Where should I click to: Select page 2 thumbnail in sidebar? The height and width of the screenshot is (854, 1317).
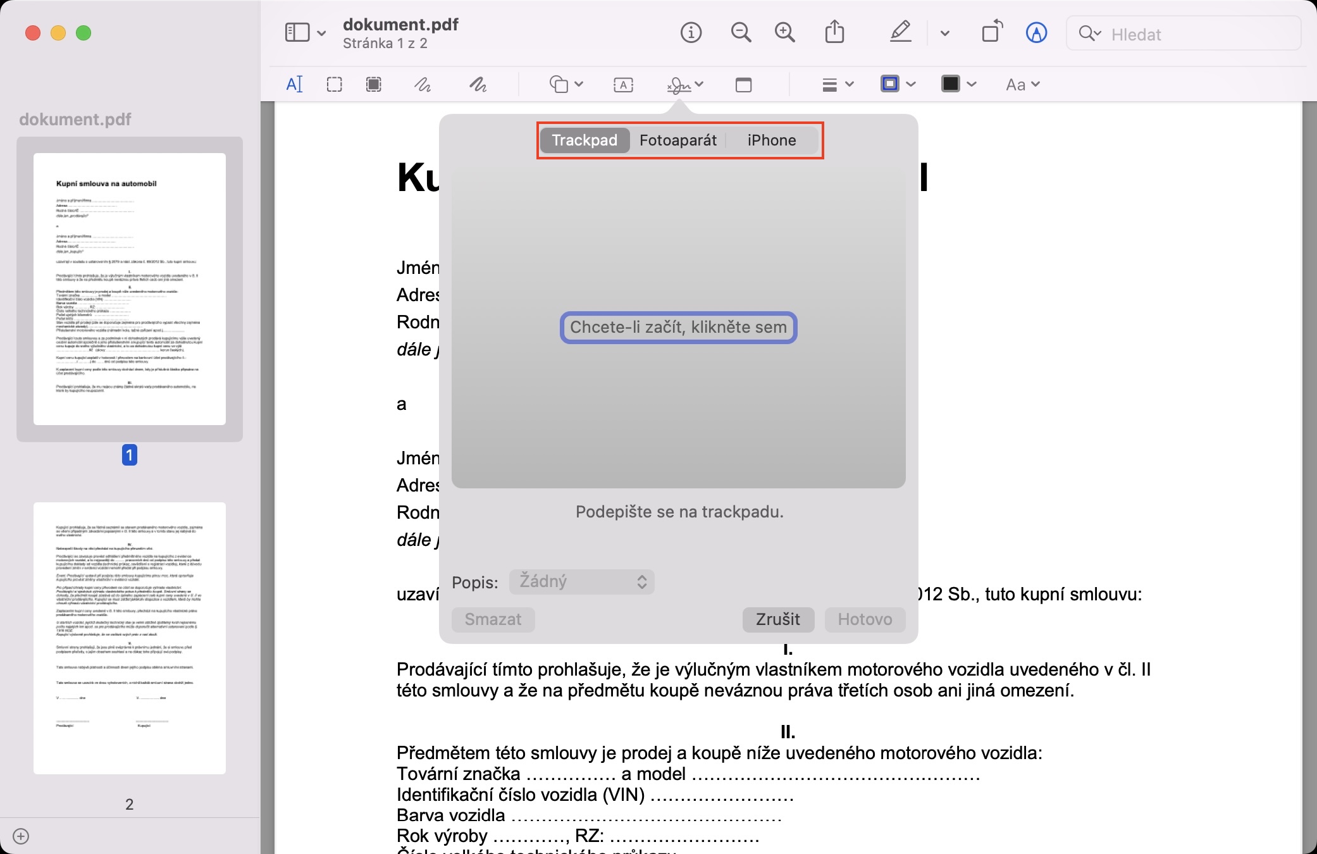[130, 638]
